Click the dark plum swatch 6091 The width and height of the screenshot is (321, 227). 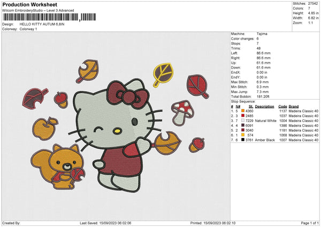pos(243,125)
